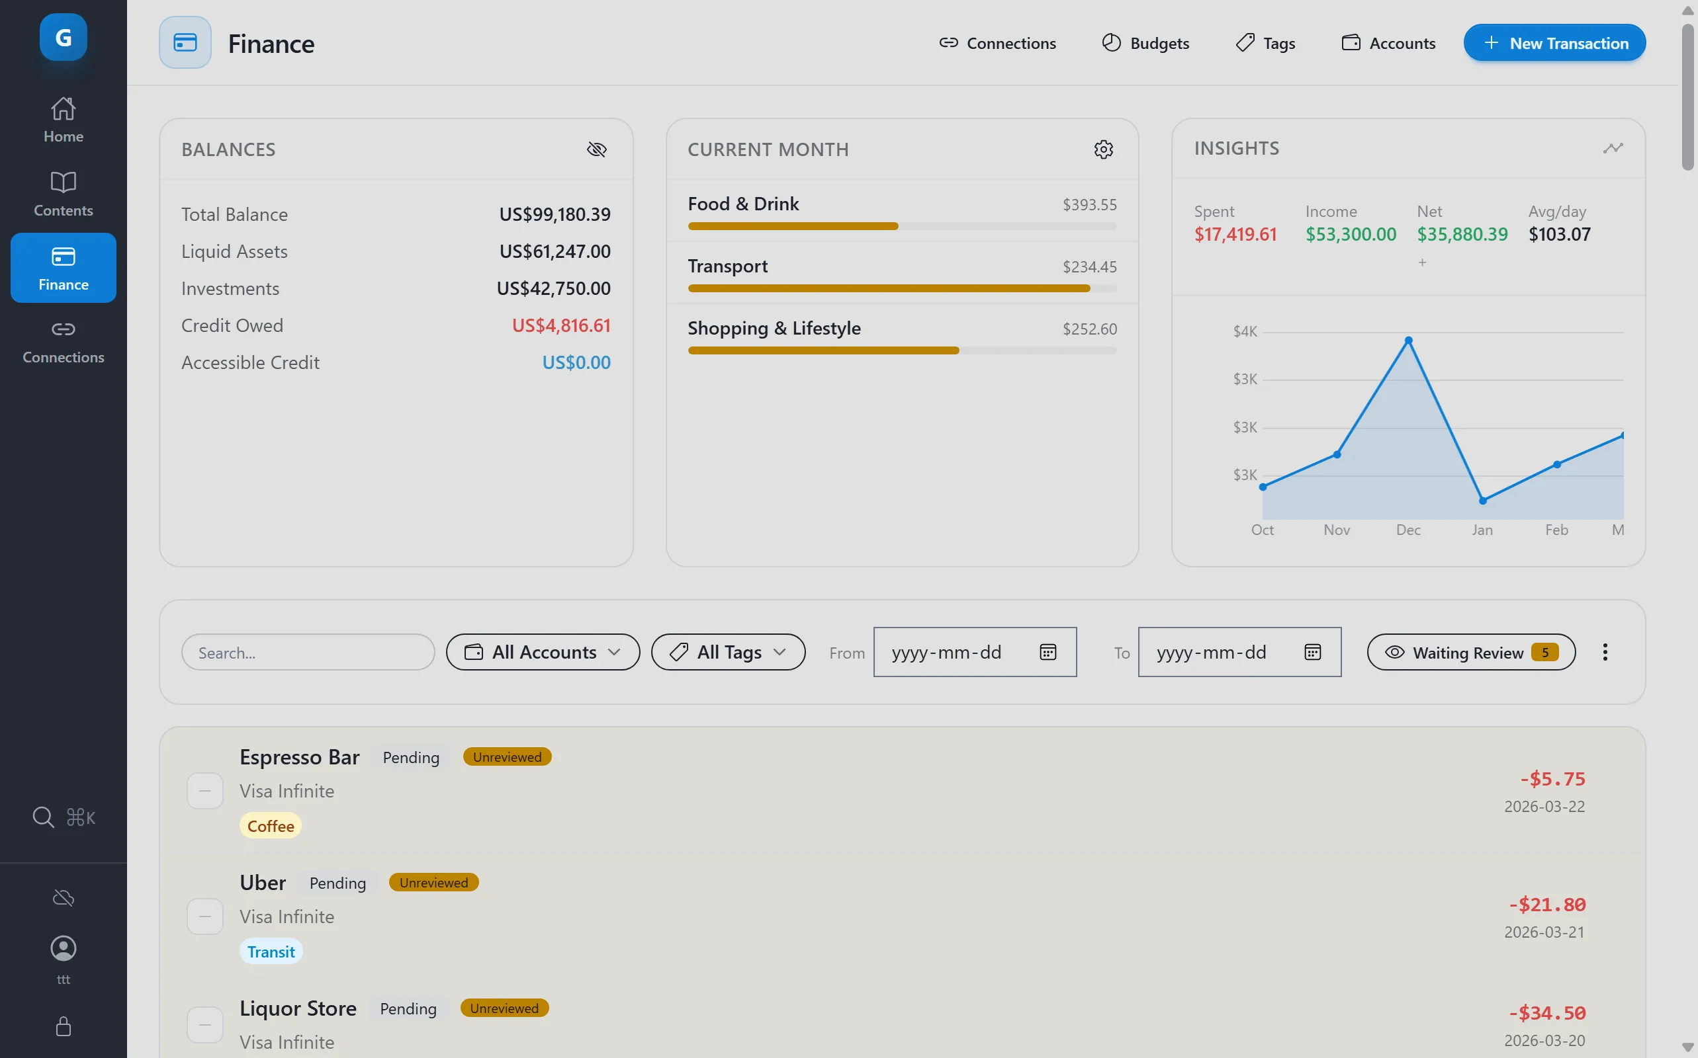
Task: Open Current Month settings via gear icon
Action: click(x=1103, y=149)
